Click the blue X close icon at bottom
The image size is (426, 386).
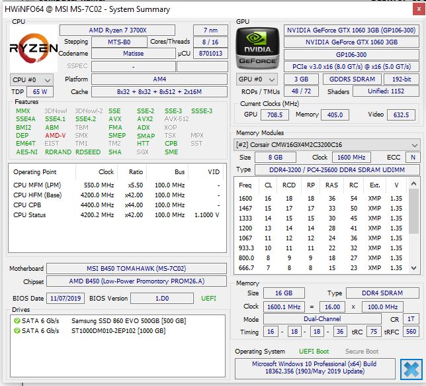coord(411,369)
